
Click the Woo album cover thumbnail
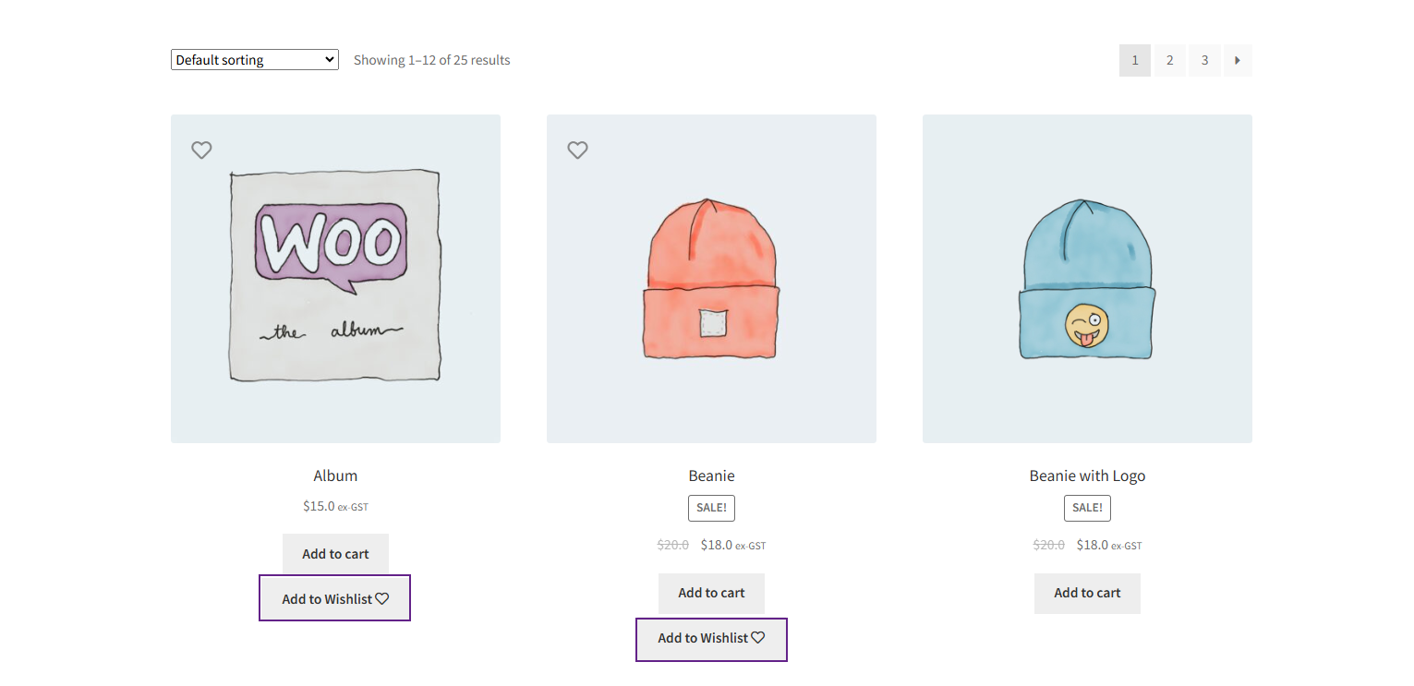(335, 277)
